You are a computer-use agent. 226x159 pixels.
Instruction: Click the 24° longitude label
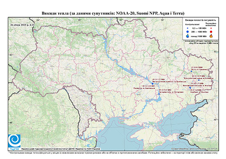point(38,20)
